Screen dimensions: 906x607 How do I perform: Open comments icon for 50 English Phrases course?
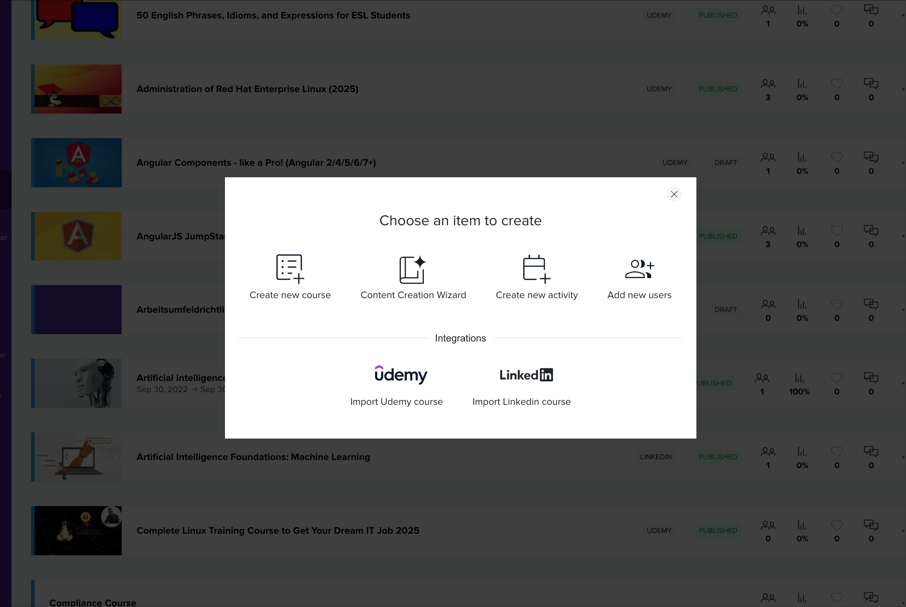tap(871, 10)
